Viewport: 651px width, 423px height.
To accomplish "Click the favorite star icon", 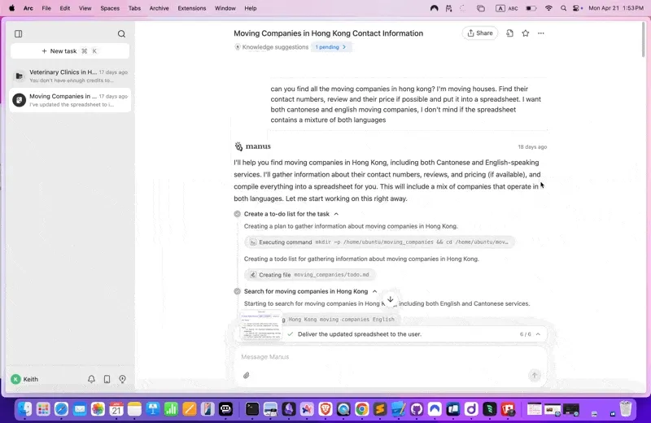I will (526, 33).
